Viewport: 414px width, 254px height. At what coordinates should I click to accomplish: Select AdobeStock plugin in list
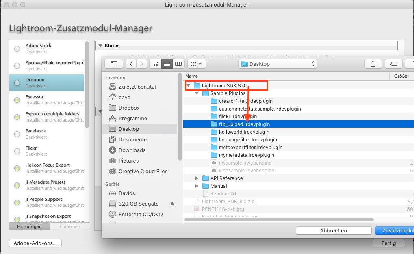(x=47, y=49)
